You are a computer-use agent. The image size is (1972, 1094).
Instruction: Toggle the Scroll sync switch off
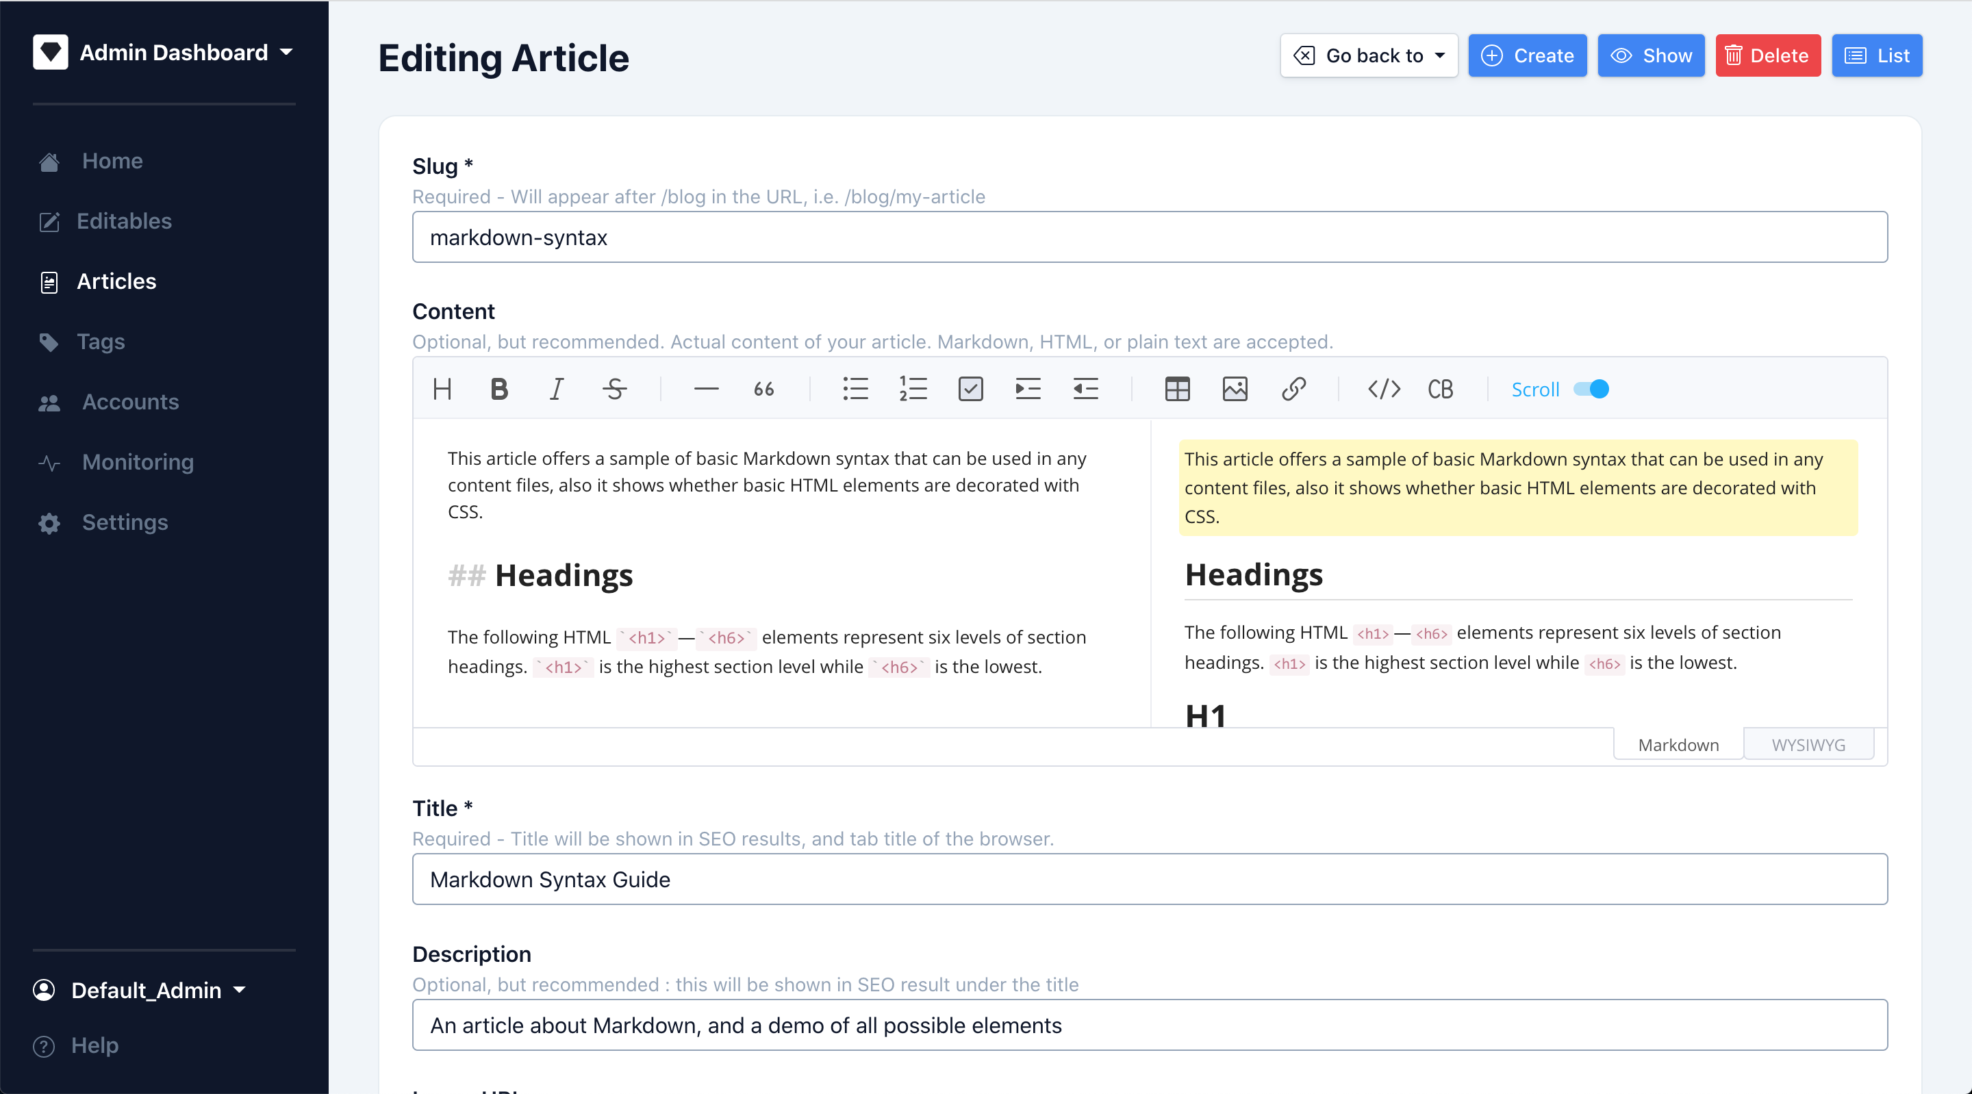tap(1591, 389)
